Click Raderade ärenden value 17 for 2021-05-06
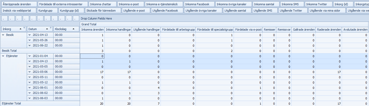The image size is (369, 106). coord(329,72)
